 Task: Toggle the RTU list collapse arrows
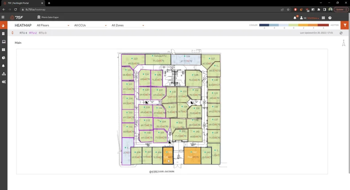click(x=12, y=33)
